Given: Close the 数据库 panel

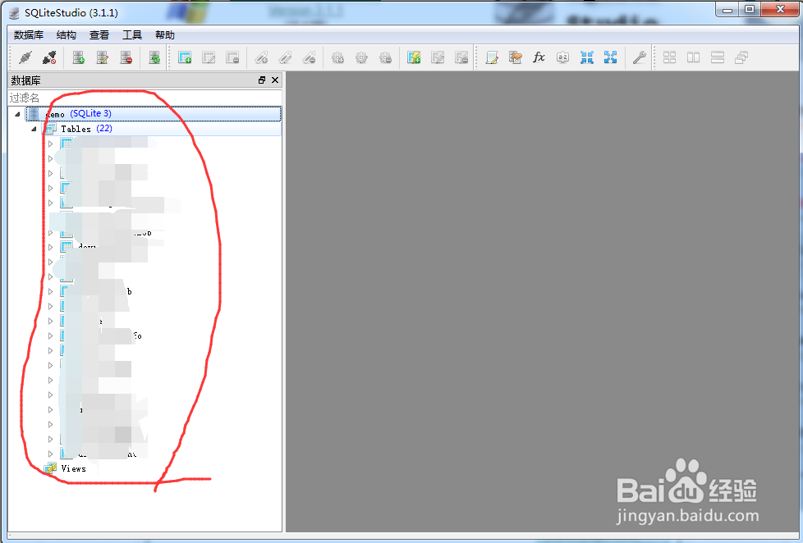Looking at the screenshot, I should coord(275,80).
